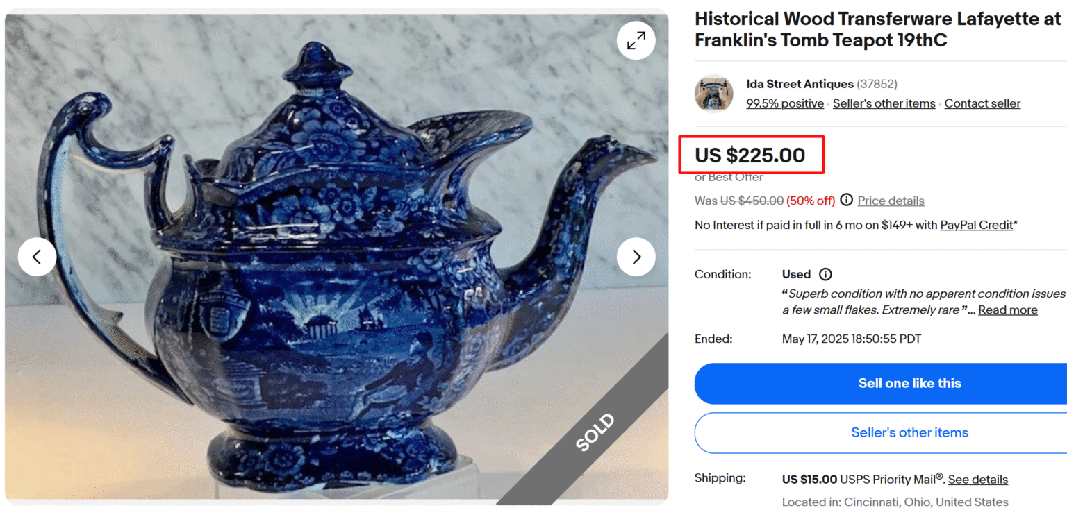
Task: Click the PayPal Credit link
Action: point(976,225)
